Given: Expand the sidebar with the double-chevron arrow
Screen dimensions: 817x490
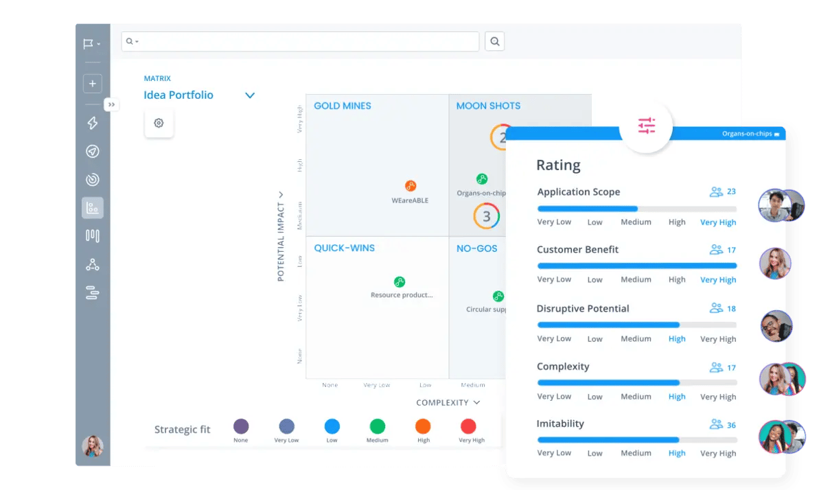Looking at the screenshot, I should pos(111,104).
